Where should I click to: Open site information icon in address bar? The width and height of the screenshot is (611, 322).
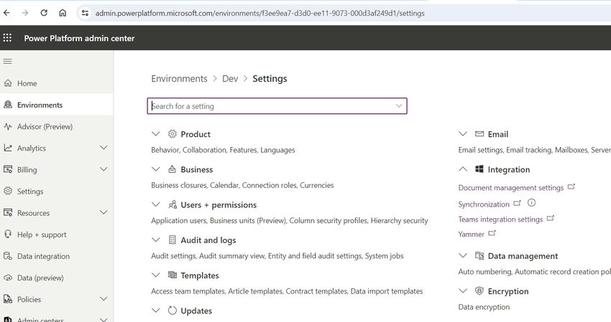point(85,13)
